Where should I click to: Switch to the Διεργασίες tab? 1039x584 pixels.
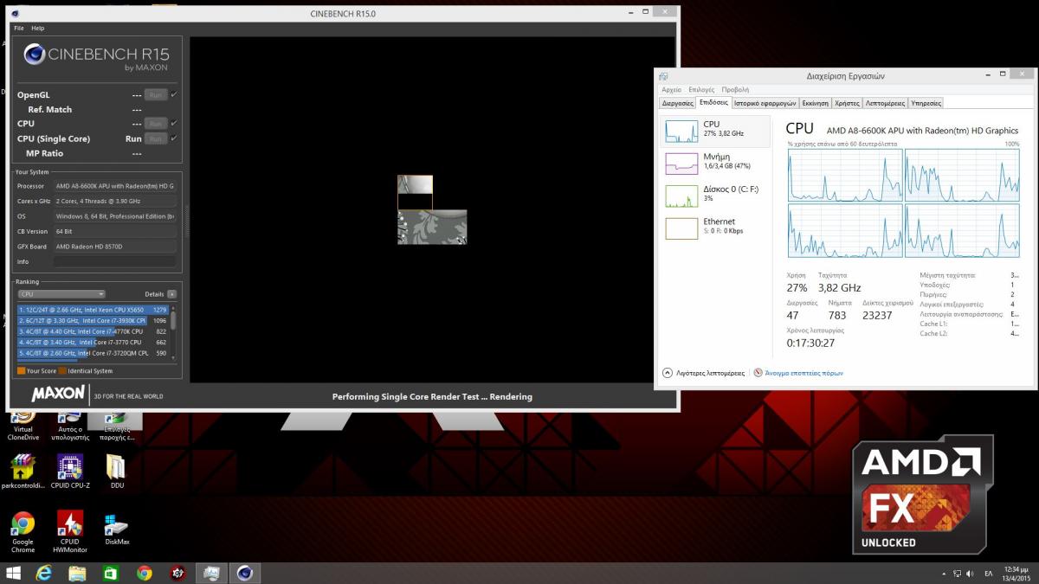click(x=677, y=103)
